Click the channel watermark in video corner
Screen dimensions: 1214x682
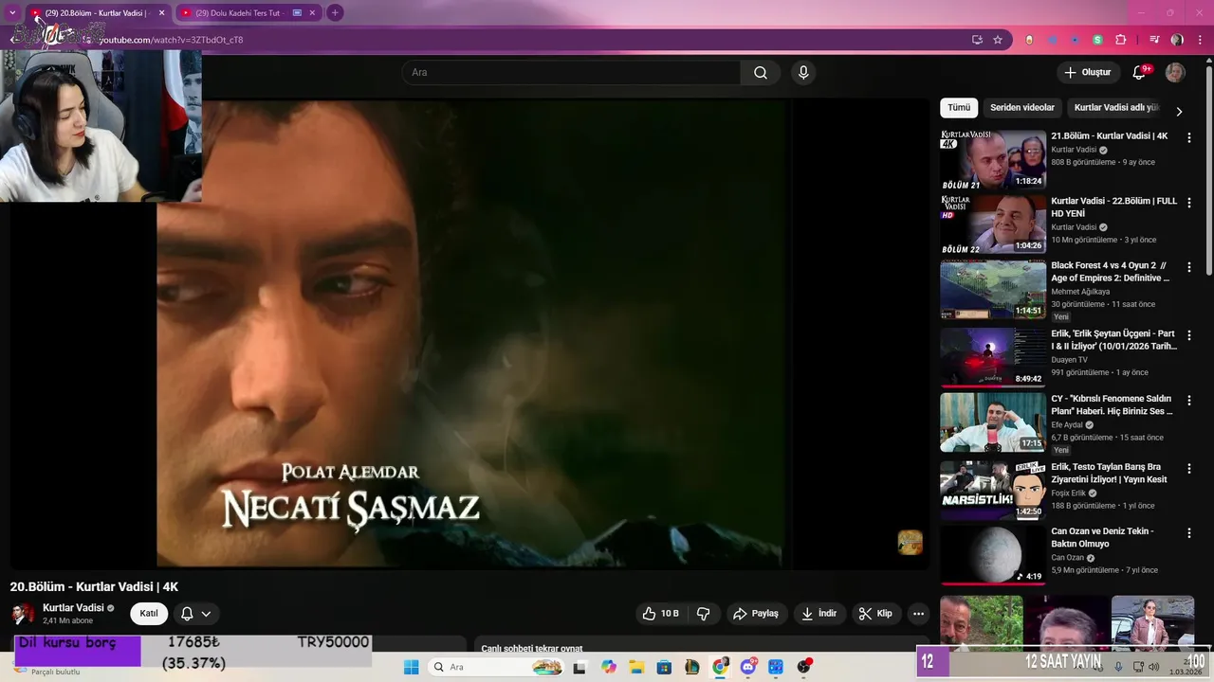point(910,542)
